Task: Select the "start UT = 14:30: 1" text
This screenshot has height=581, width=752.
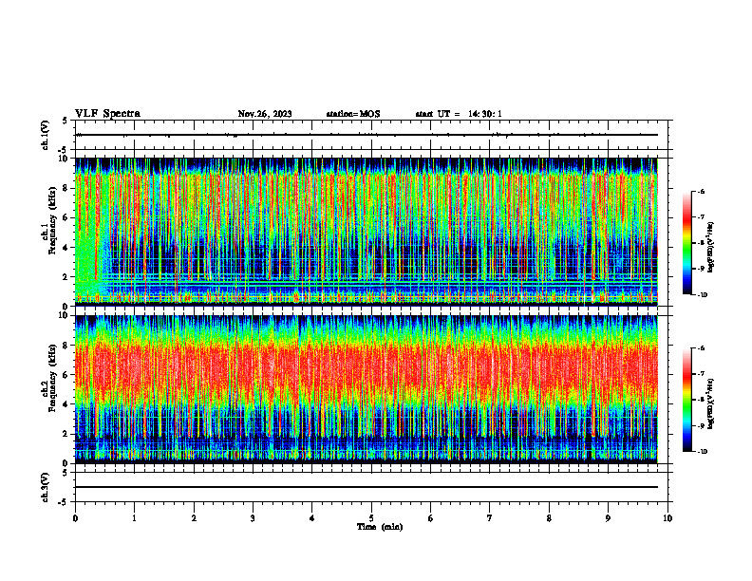Action: [459, 114]
